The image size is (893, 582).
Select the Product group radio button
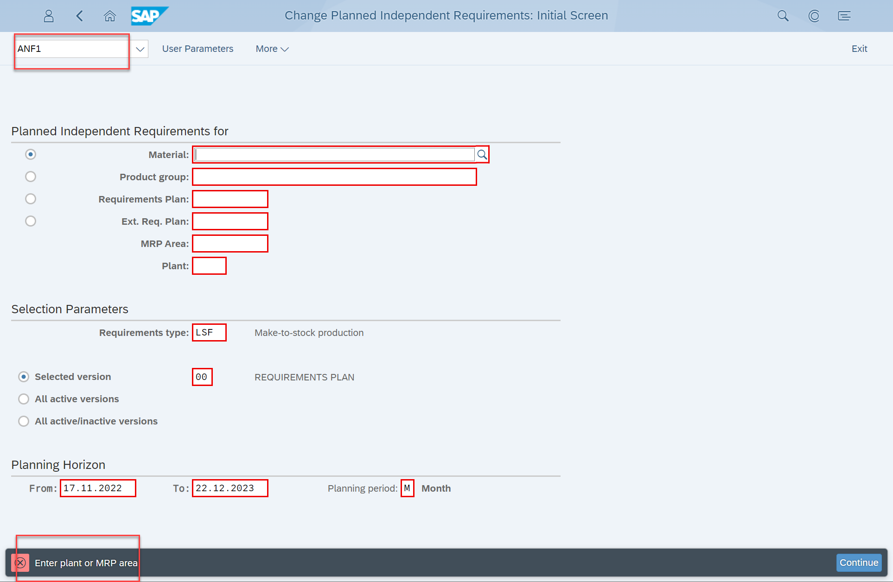(x=31, y=177)
